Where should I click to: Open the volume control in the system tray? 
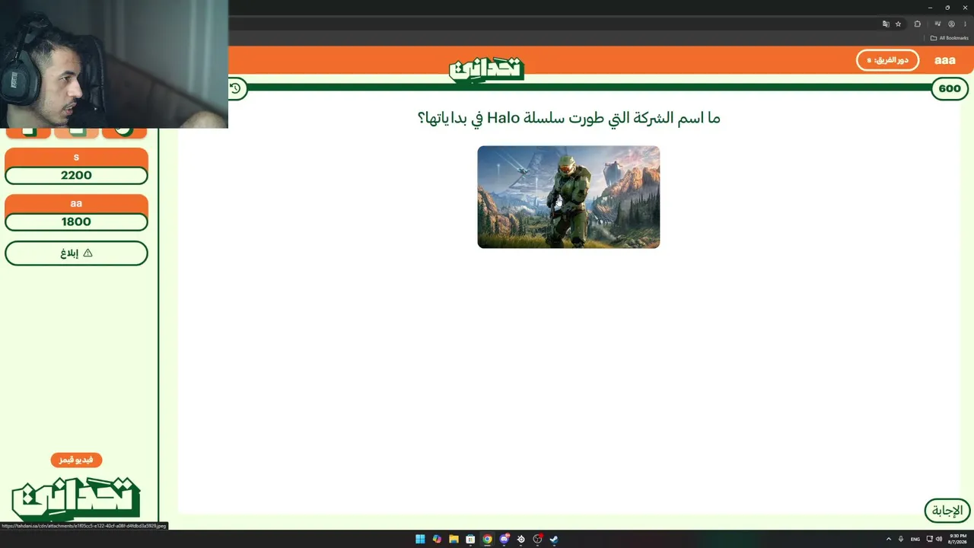[x=939, y=539]
